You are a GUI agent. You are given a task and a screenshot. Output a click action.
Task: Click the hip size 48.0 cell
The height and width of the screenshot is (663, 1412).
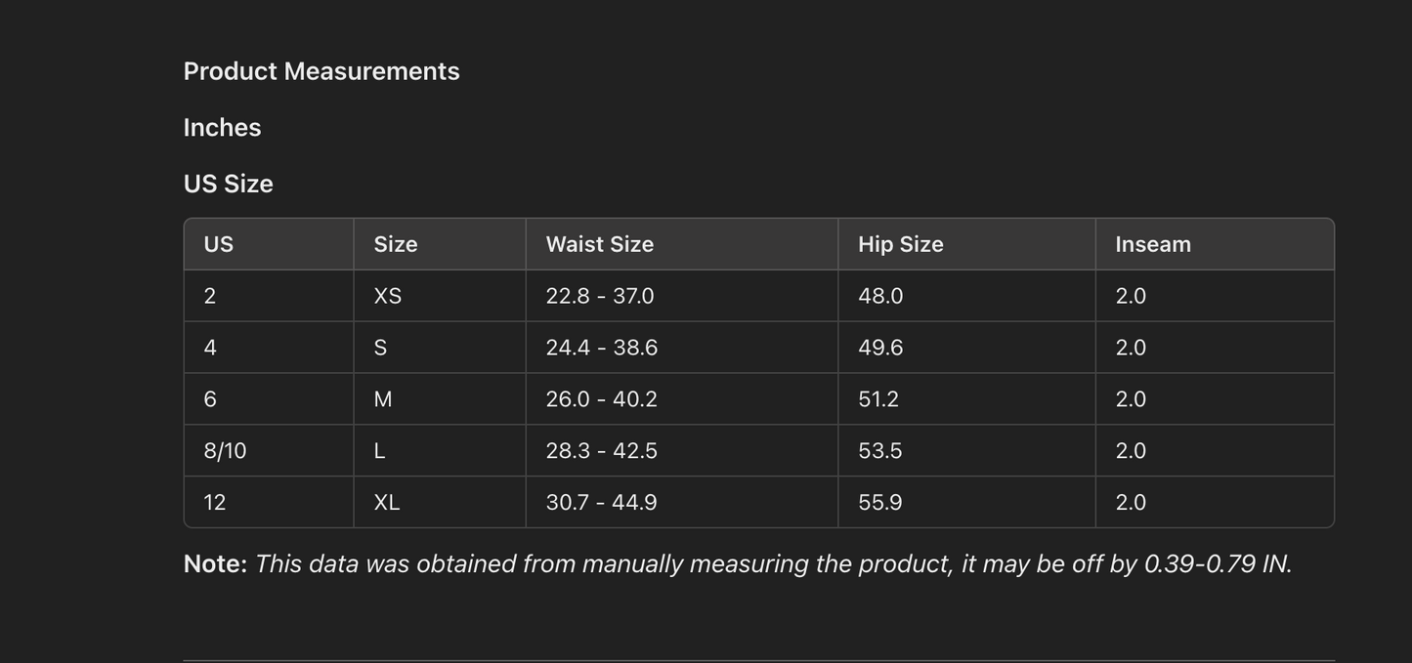coord(880,296)
